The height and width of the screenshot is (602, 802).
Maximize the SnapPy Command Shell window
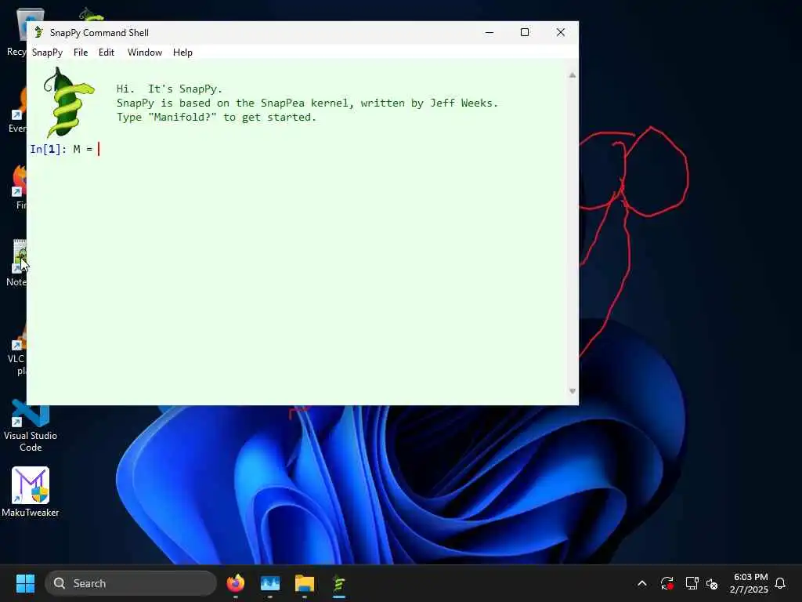[524, 32]
